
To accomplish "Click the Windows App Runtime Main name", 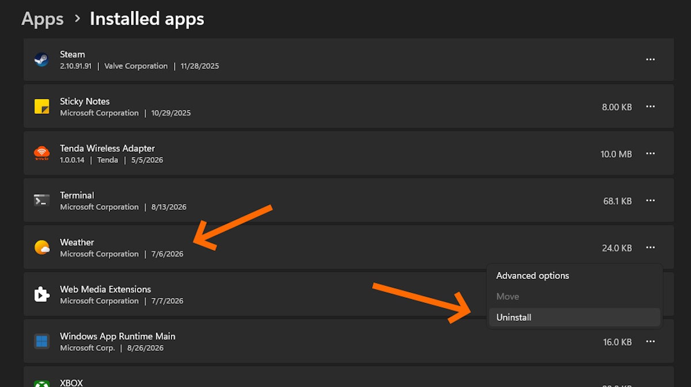I will (117, 336).
